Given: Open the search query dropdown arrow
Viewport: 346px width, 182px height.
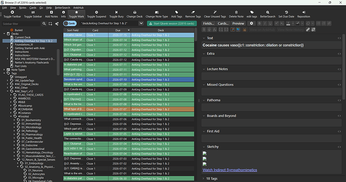Looking at the screenshot, I should pos(141,23).
